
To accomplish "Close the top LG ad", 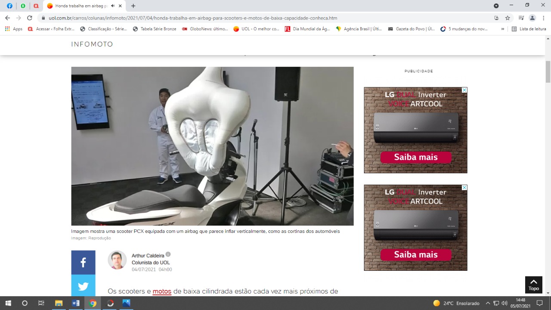I will (464, 90).
